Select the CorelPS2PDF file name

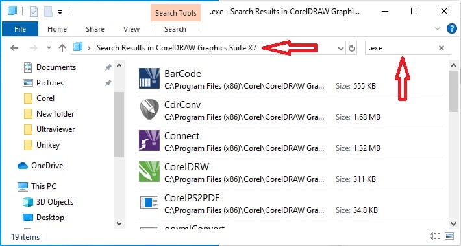click(192, 198)
